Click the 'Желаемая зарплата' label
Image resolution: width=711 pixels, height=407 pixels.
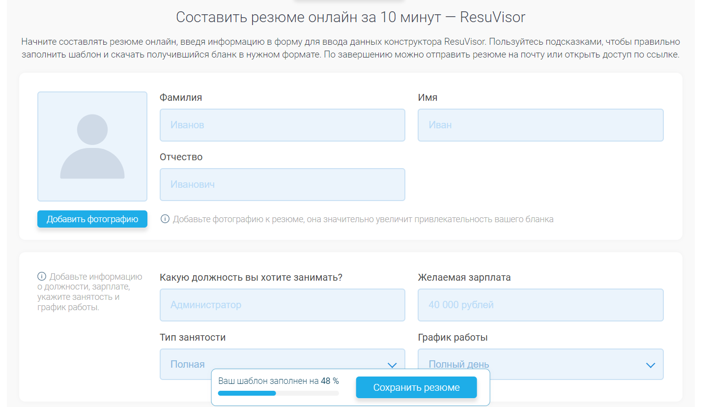[464, 277]
